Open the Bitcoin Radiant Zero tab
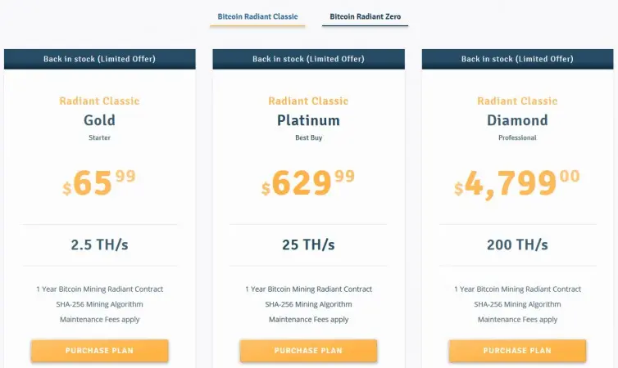Image resolution: width=618 pixels, height=368 pixels. pyautogui.click(x=365, y=17)
